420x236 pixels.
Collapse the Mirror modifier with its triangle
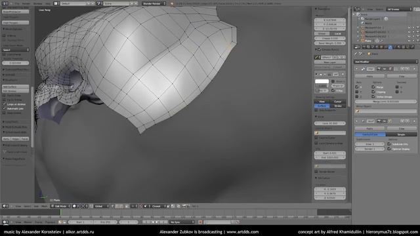pos(357,69)
